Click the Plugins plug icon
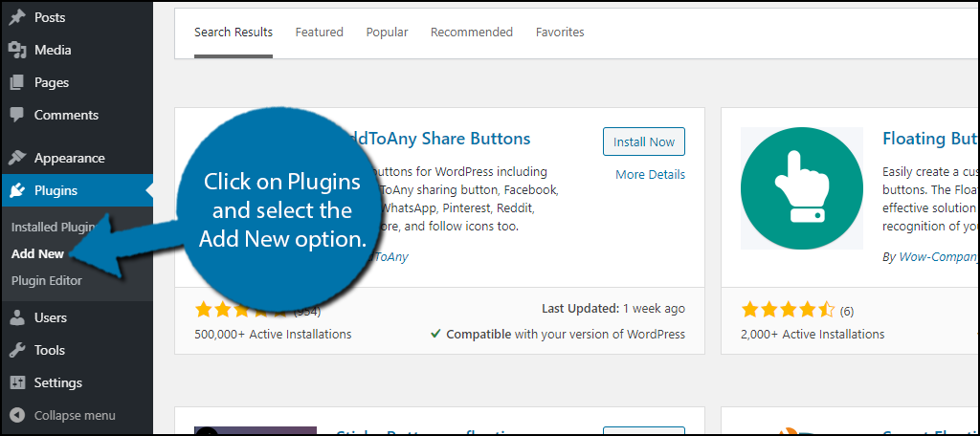 [17, 190]
